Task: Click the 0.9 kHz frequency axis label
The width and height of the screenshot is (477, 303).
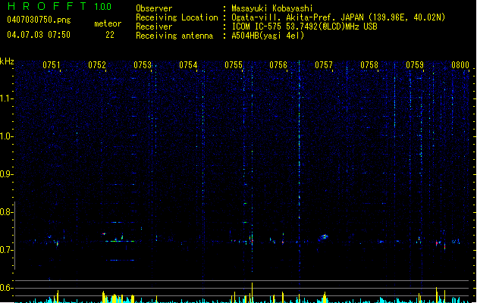Action: [x=6, y=174]
